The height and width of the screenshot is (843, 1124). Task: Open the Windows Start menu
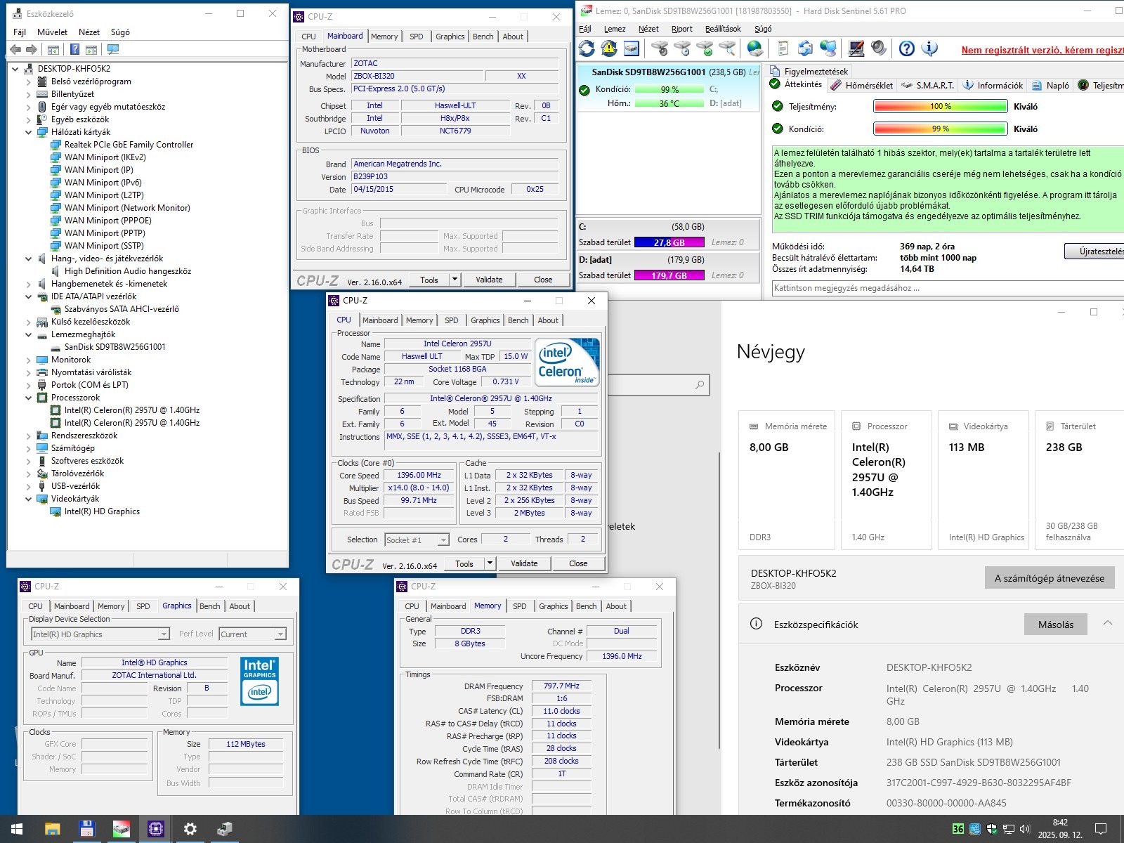[x=17, y=829]
